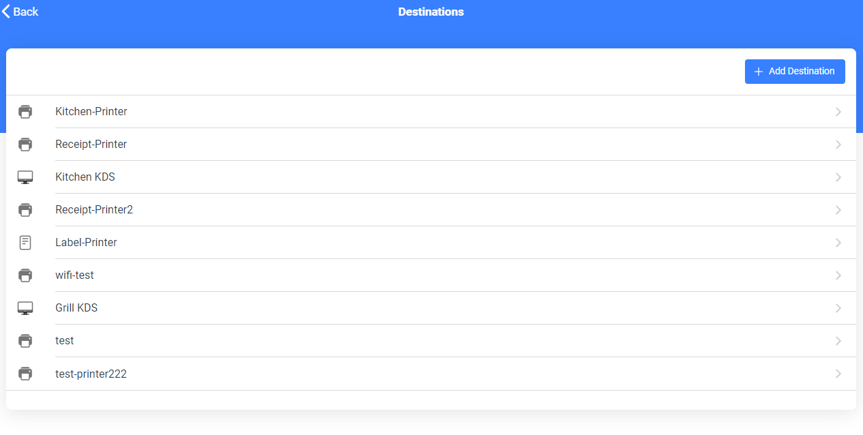
Task: Click the printer icon beside Receipt-Printer
Action: pos(25,145)
